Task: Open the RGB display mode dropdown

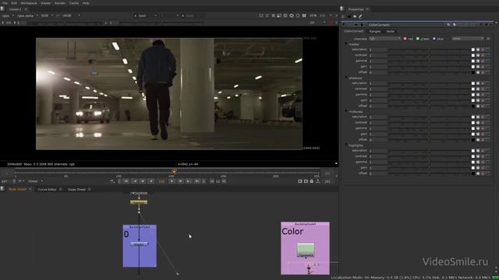Action: [47, 16]
